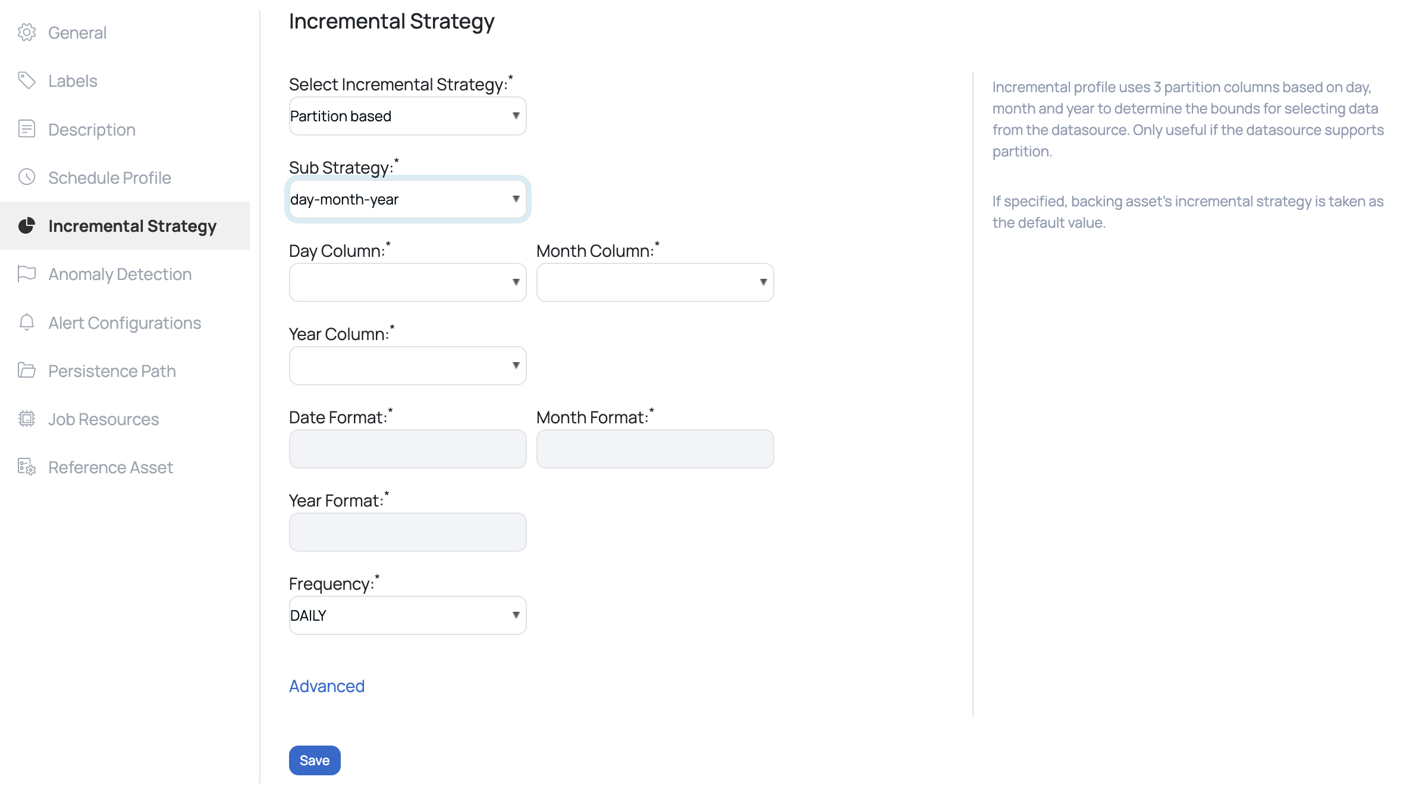Open the Frequency dropdown showing DAILY
1419x786 pixels.
click(x=407, y=615)
